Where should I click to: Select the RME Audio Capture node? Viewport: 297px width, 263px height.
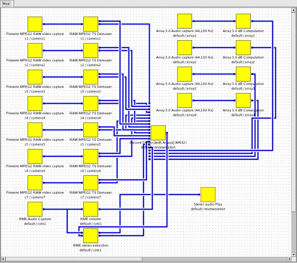coord(35,209)
